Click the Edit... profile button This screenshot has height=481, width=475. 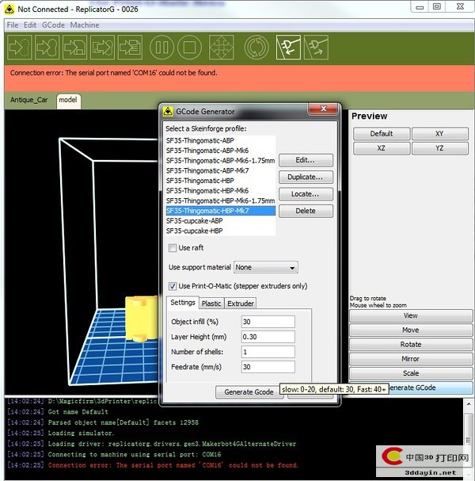pos(306,160)
